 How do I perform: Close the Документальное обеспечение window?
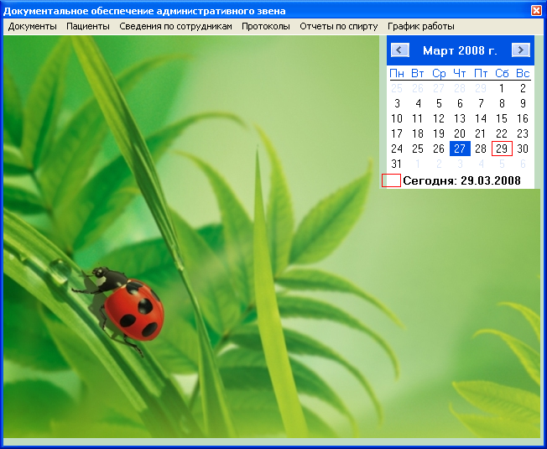pyautogui.click(x=537, y=10)
